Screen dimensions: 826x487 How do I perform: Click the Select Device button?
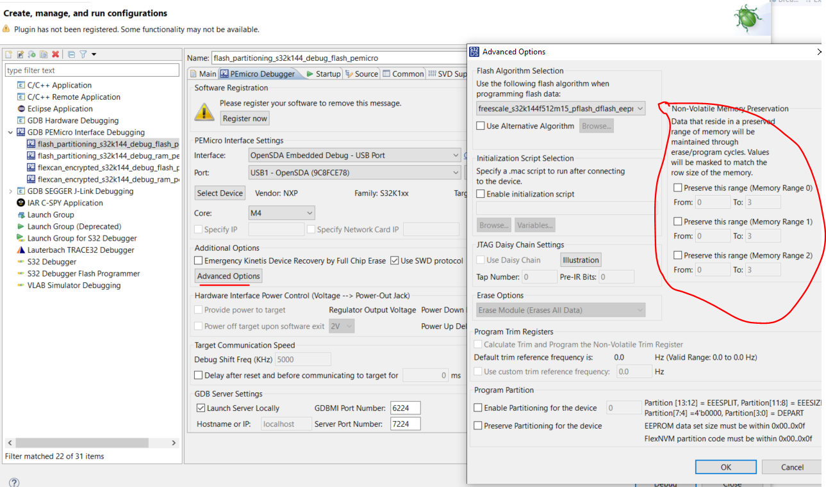click(x=220, y=193)
